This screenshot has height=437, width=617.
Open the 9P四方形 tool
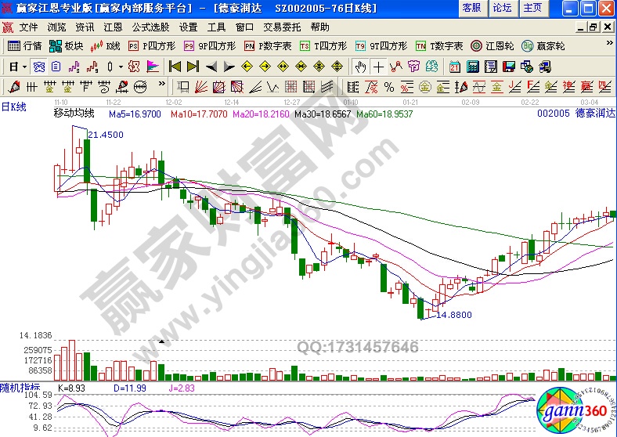(210, 46)
